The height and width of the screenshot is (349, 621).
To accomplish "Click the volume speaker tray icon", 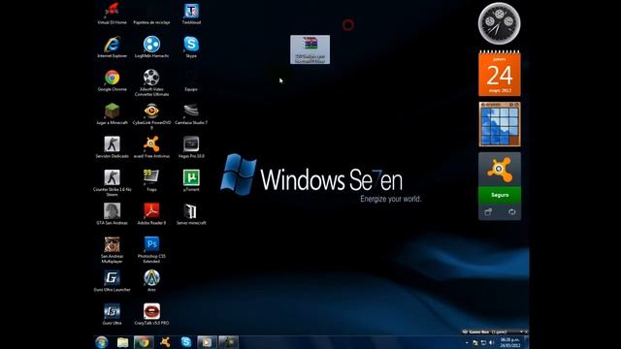I will [492, 343].
